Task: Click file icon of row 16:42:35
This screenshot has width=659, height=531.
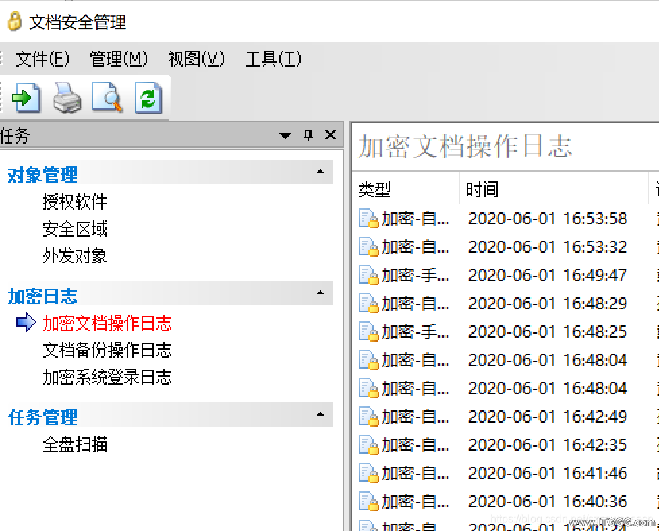Action: click(x=368, y=445)
